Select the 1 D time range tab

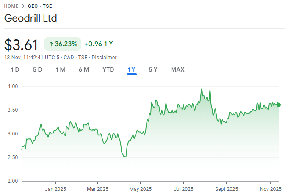[15, 69]
